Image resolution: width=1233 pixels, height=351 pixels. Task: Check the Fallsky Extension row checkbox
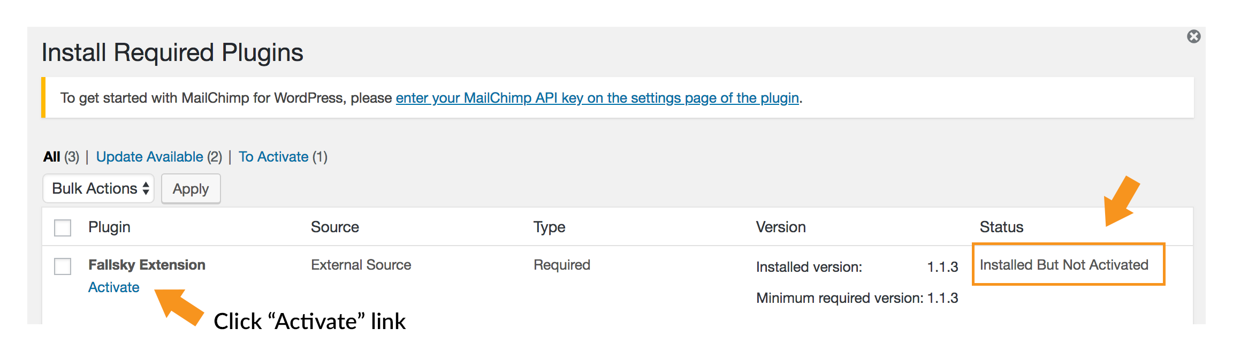pyautogui.click(x=62, y=266)
